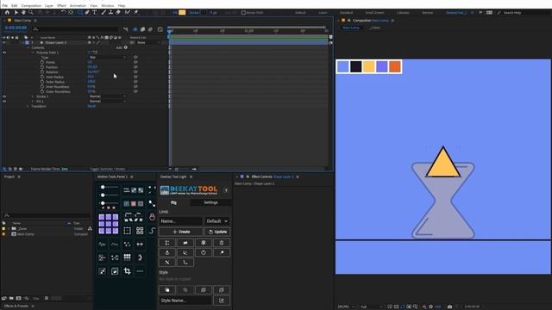Expand the Transform group

coord(28,106)
